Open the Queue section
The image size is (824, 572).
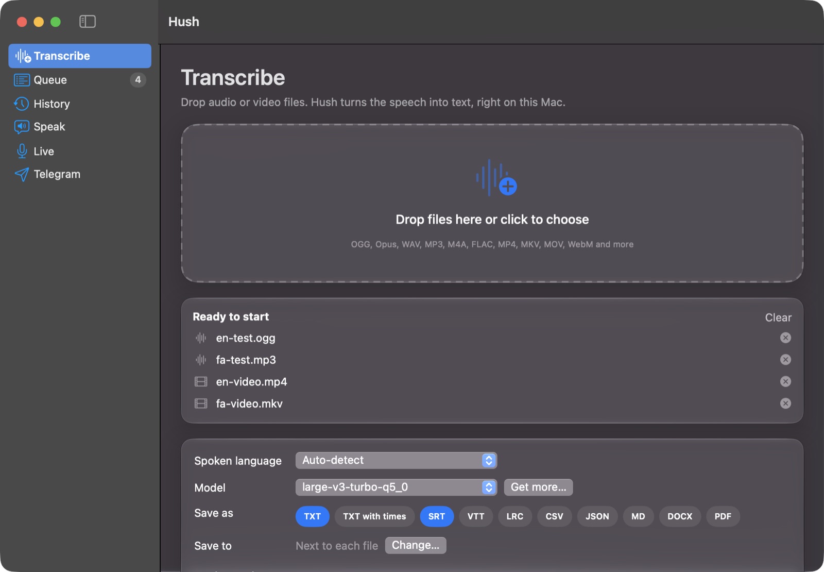(80, 80)
